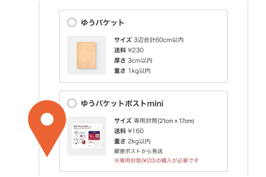Click the 重さ 2kg以内 line
This screenshot has width=266, height=177.
click(x=132, y=141)
